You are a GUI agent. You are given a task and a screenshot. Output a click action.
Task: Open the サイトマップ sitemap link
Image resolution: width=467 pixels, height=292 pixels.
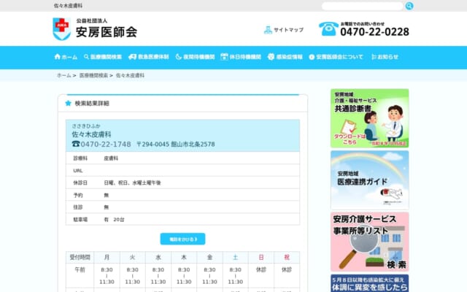click(x=284, y=30)
